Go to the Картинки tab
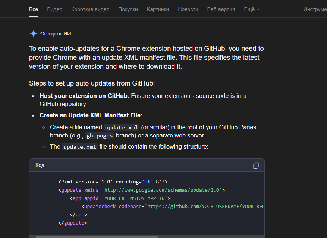 point(158,9)
